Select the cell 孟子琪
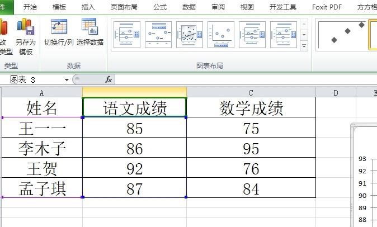This screenshot has height=227, width=377. (41, 188)
